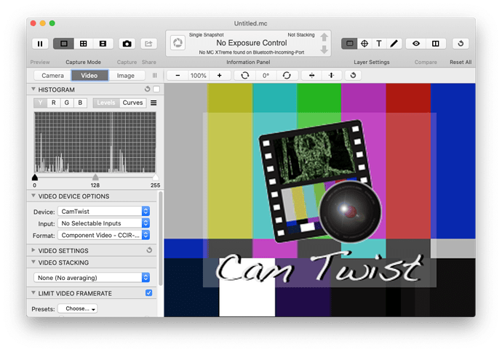Toggle the histogram checkbox

coord(156,89)
